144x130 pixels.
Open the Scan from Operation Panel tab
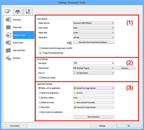pyautogui.click(x=18, y=12)
